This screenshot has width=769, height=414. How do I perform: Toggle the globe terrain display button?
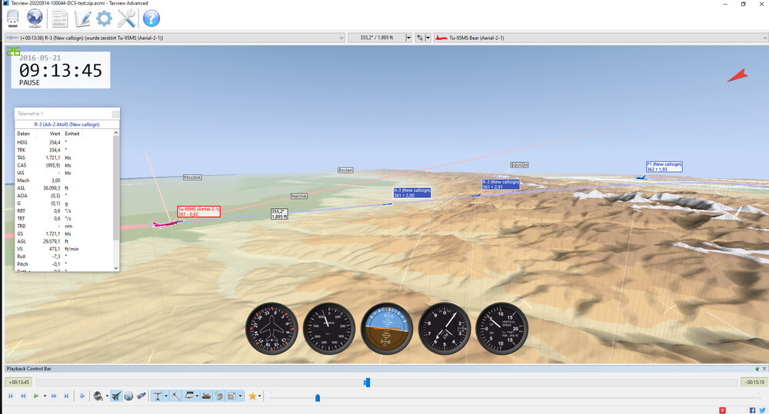128,396
